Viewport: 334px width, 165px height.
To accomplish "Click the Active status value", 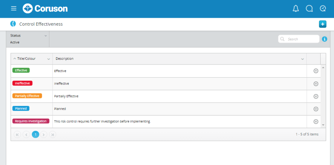I will [x=15, y=42].
